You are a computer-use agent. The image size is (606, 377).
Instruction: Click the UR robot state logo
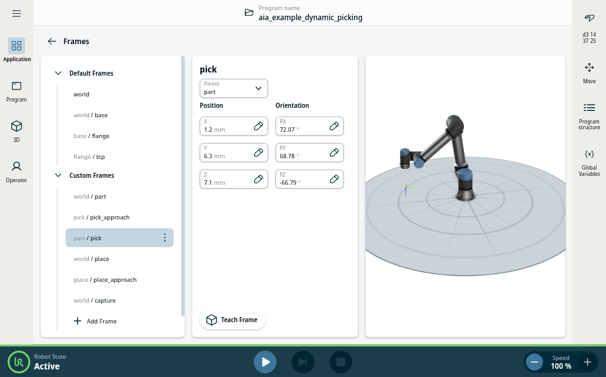pos(18,362)
